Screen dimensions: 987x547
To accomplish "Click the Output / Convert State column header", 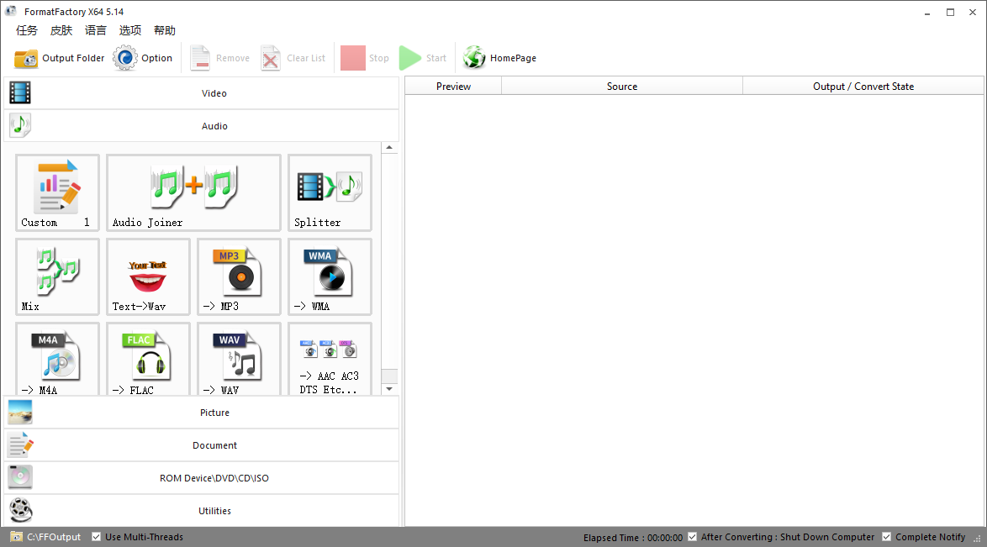I will click(x=863, y=87).
